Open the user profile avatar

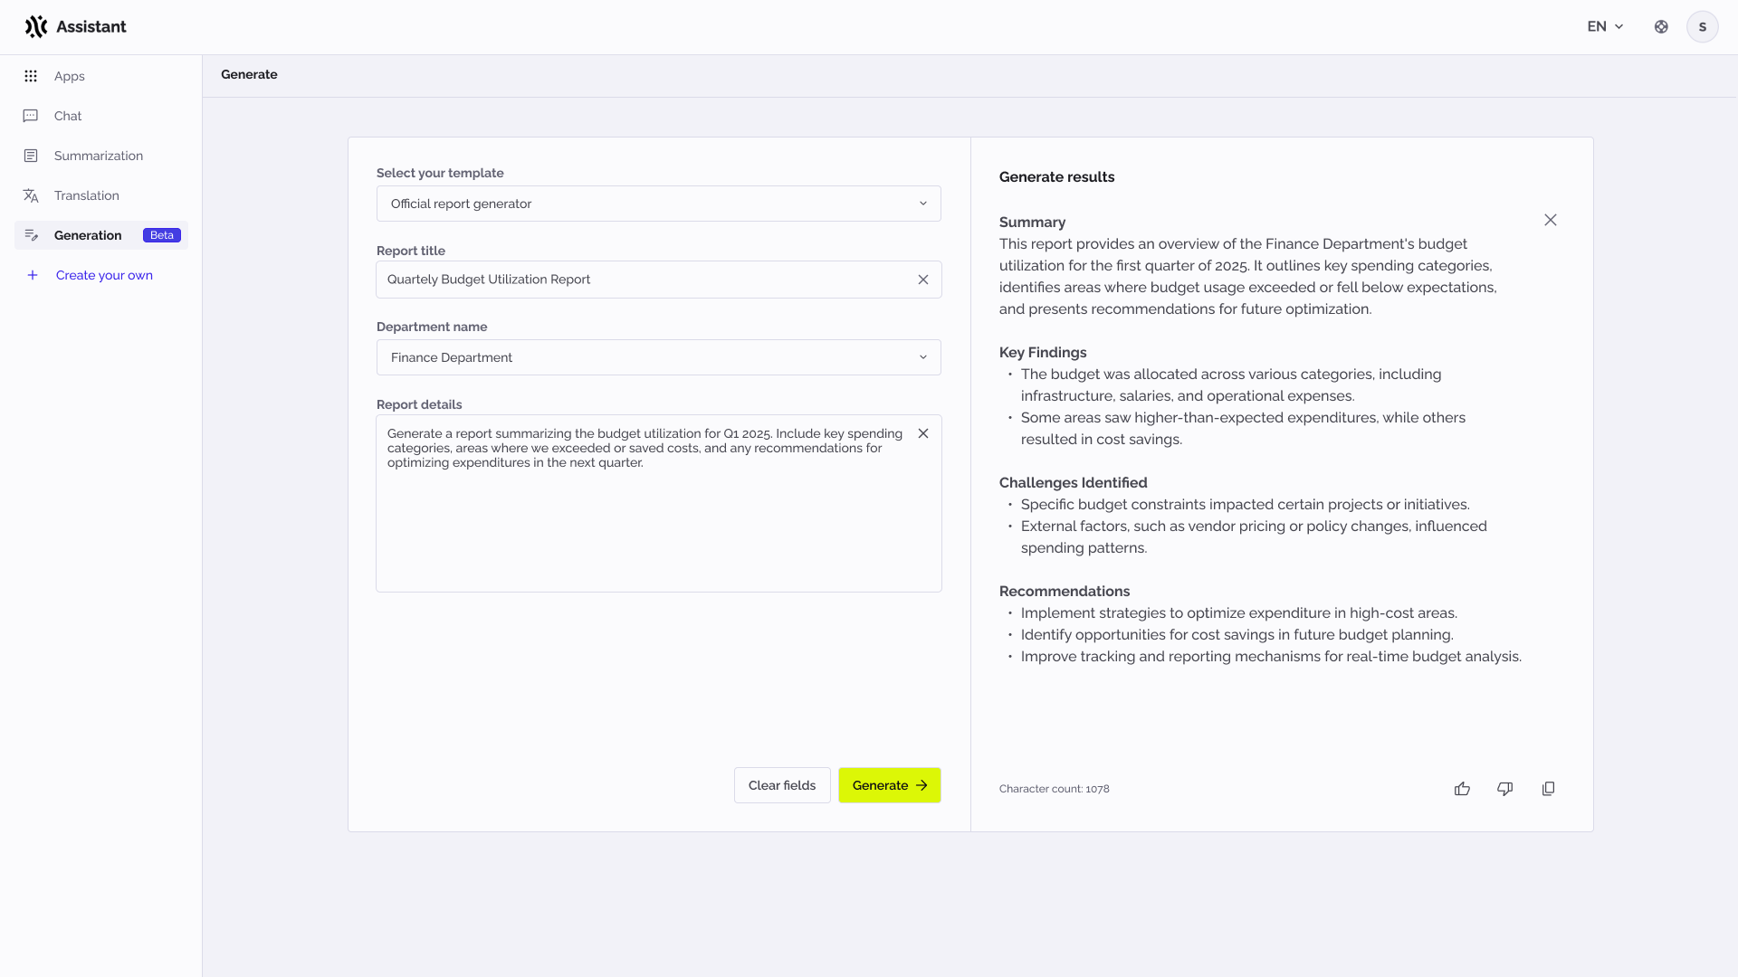pos(1702,27)
